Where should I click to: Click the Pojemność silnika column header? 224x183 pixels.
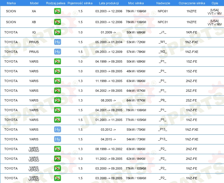tap(80, 3)
